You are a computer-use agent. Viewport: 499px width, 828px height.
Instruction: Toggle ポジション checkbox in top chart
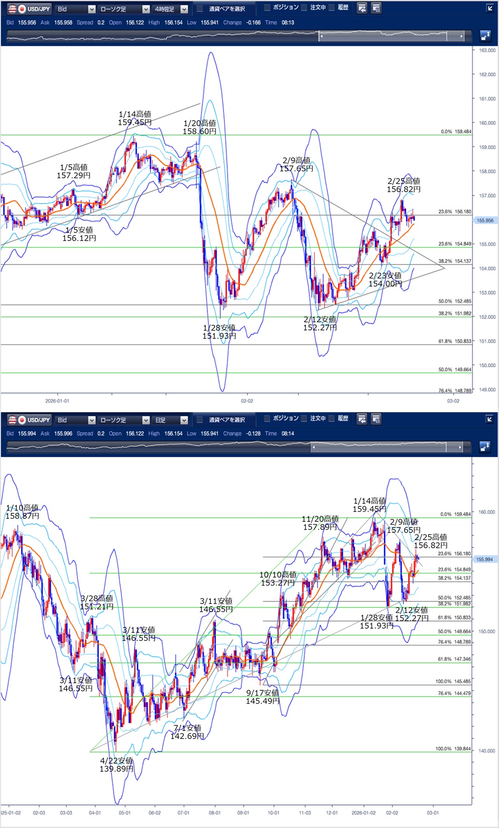[267, 8]
